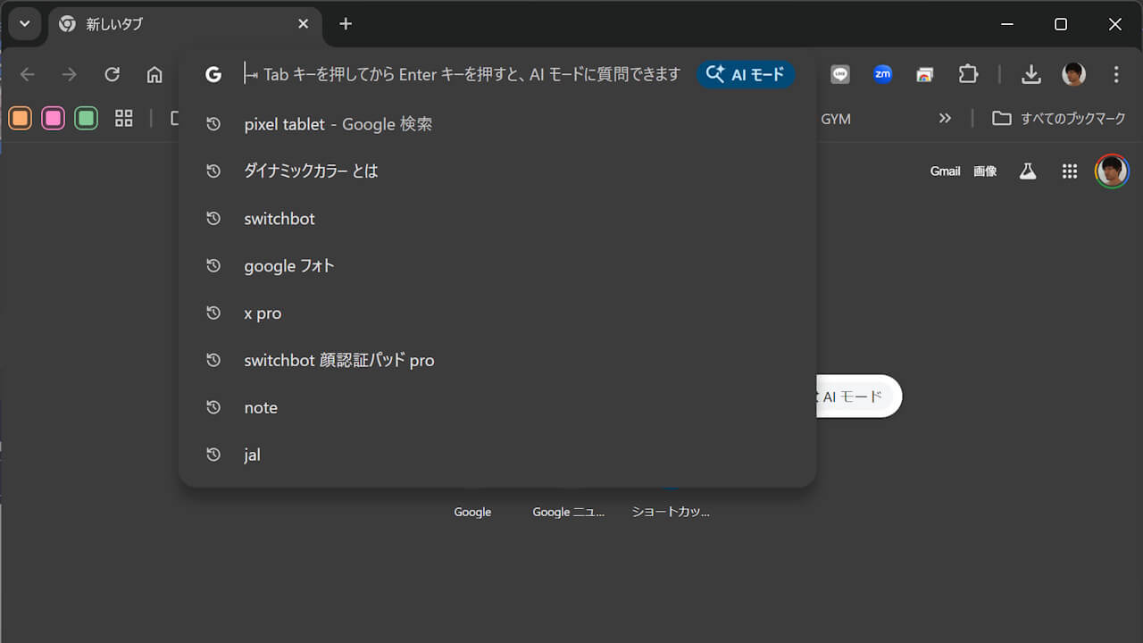Click the LINE extension icon
Viewport: 1143px width, 643px height.
pyautogui.click(x=840, y=75)
